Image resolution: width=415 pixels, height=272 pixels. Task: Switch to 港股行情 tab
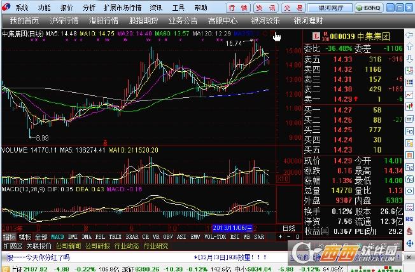[104, 20]
